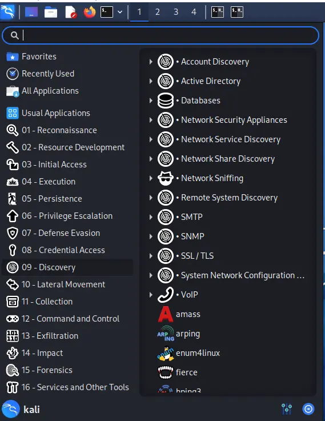Click the SSL / TLS label

pyautogui.click(x=197, y=256)
